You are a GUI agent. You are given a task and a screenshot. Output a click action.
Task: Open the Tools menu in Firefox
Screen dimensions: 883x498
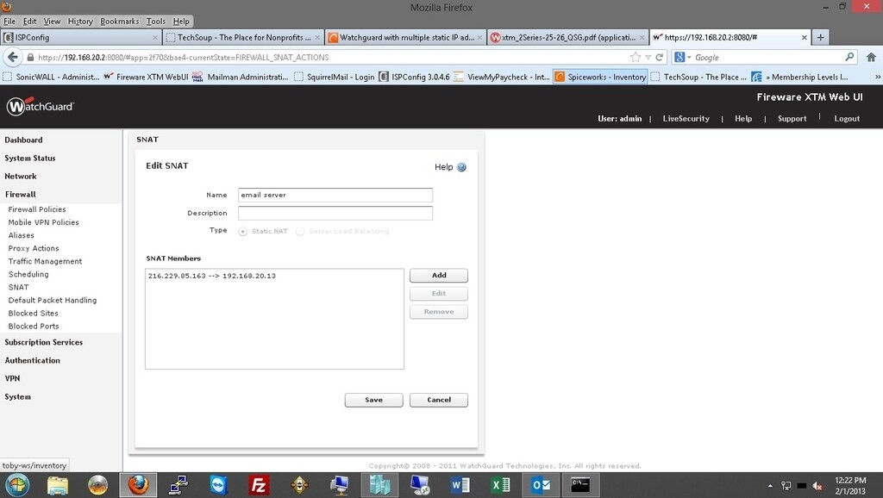(x=155, y=21)
